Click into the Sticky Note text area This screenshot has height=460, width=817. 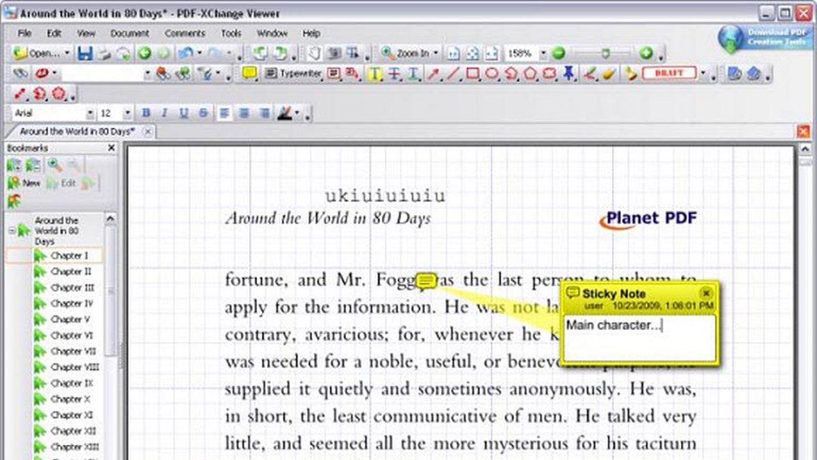tap(640, 338)
